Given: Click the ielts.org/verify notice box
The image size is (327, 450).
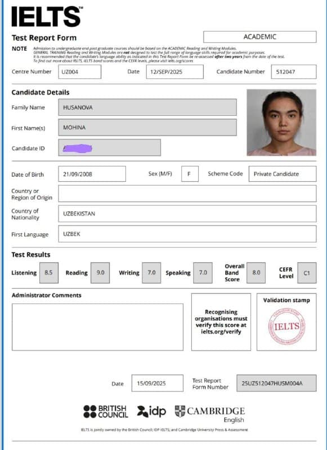Looking at the screenshot, I should point(221,322).
